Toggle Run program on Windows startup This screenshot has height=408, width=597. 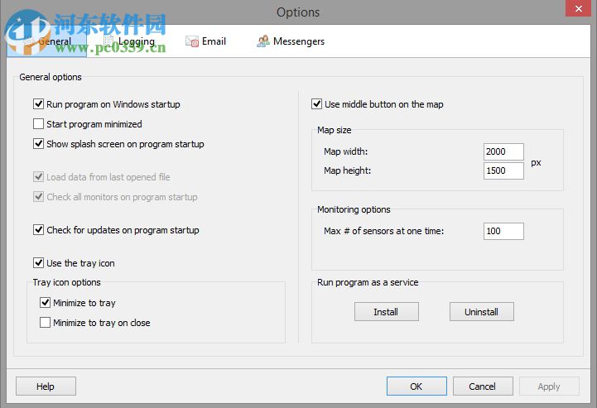[38, 104]
